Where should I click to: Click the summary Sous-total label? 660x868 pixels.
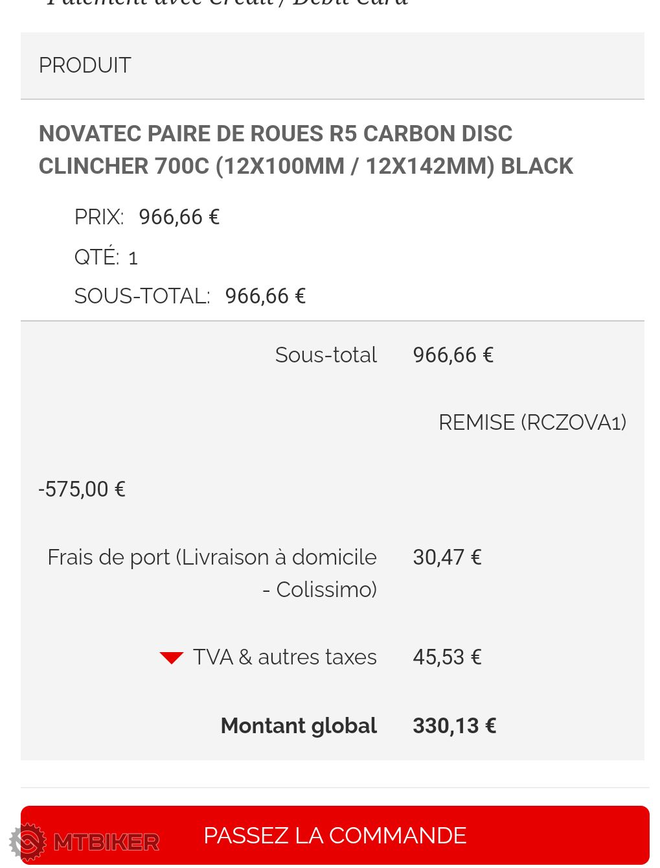pos(326,355)
